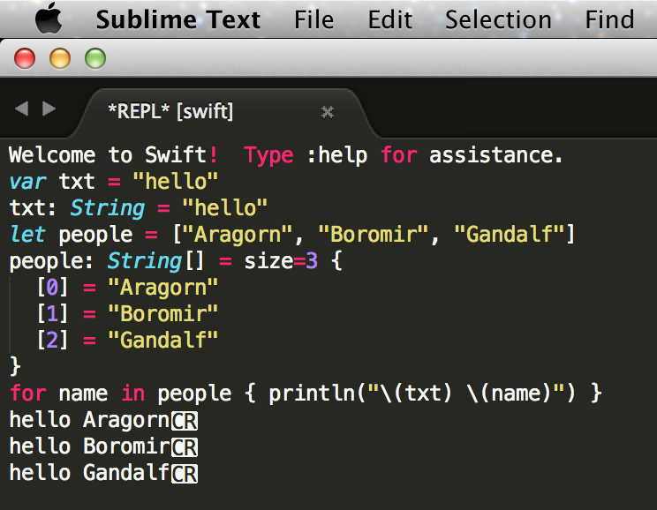This screenshot has width=657, height=510.
Task: Open the Sublime Text application menu
Action: click(x=178, y=19)
